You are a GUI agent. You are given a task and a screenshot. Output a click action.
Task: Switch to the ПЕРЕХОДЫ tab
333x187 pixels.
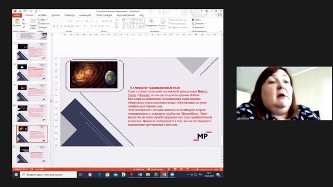click(x=69, y=15)
